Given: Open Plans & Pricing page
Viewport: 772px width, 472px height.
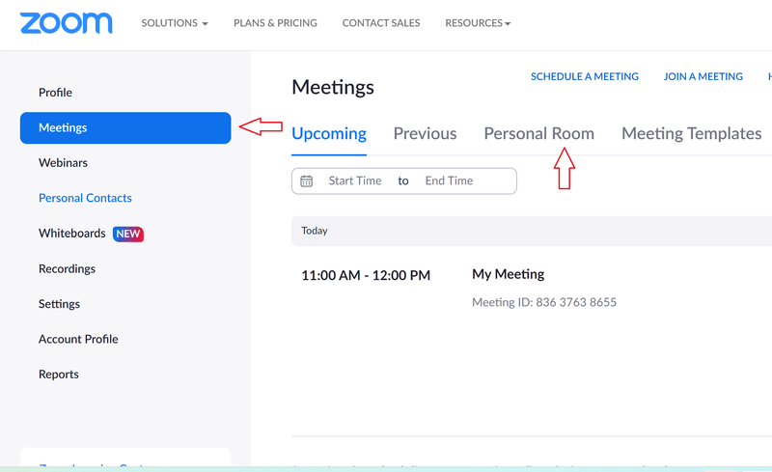Looking at the screenshot, I should tap(275, 23).
